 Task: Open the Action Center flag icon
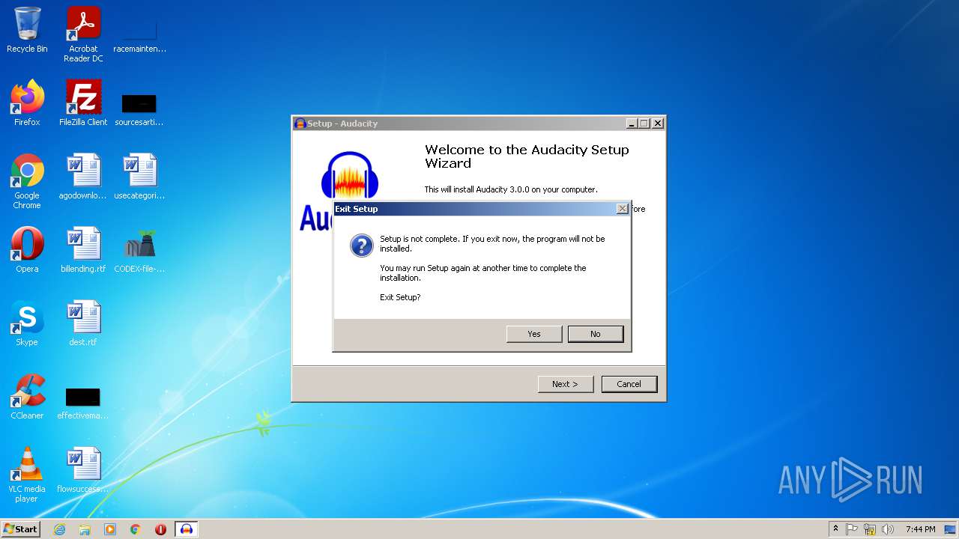pos(852,529)
